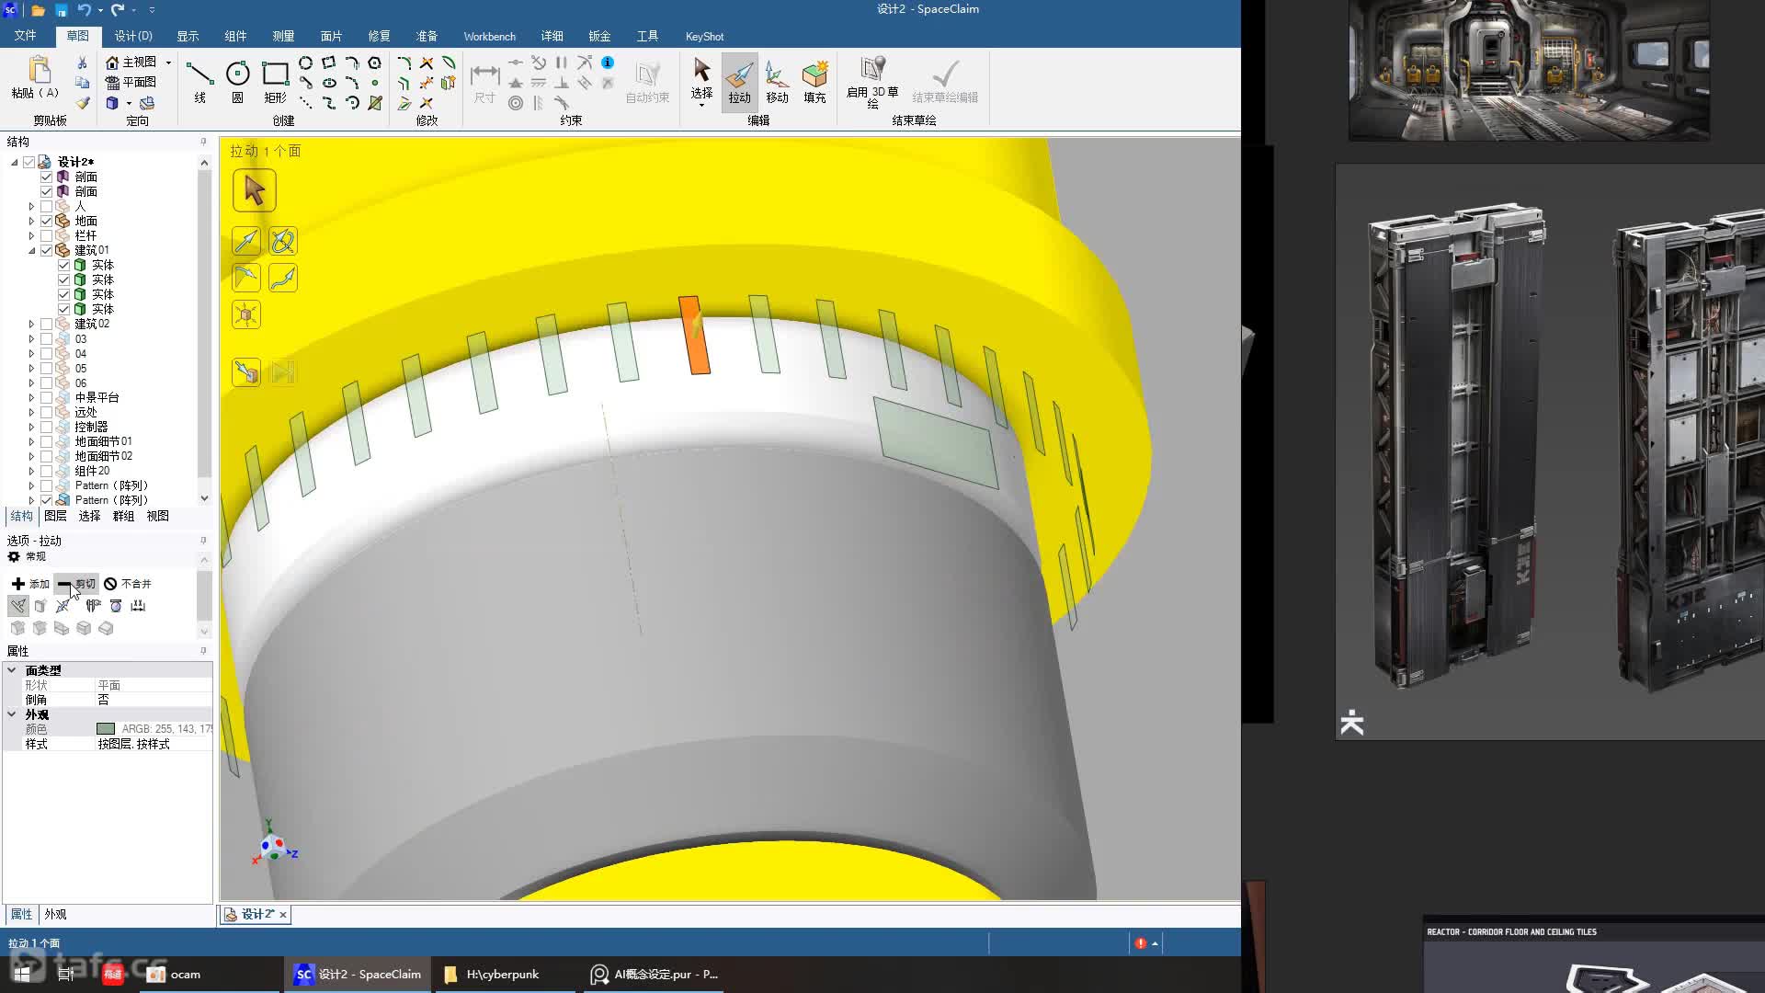Click the Copy icon in clipboard group
Image resolution: width=1765 pixels, height=993 pixels.
point(82,83)
